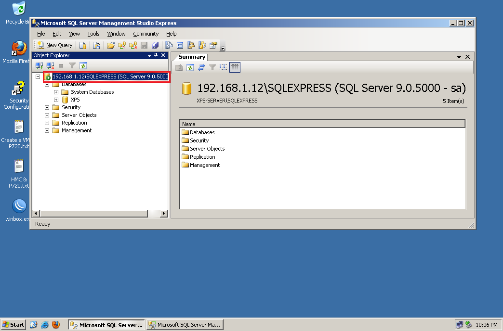Open the File menu

41,34
